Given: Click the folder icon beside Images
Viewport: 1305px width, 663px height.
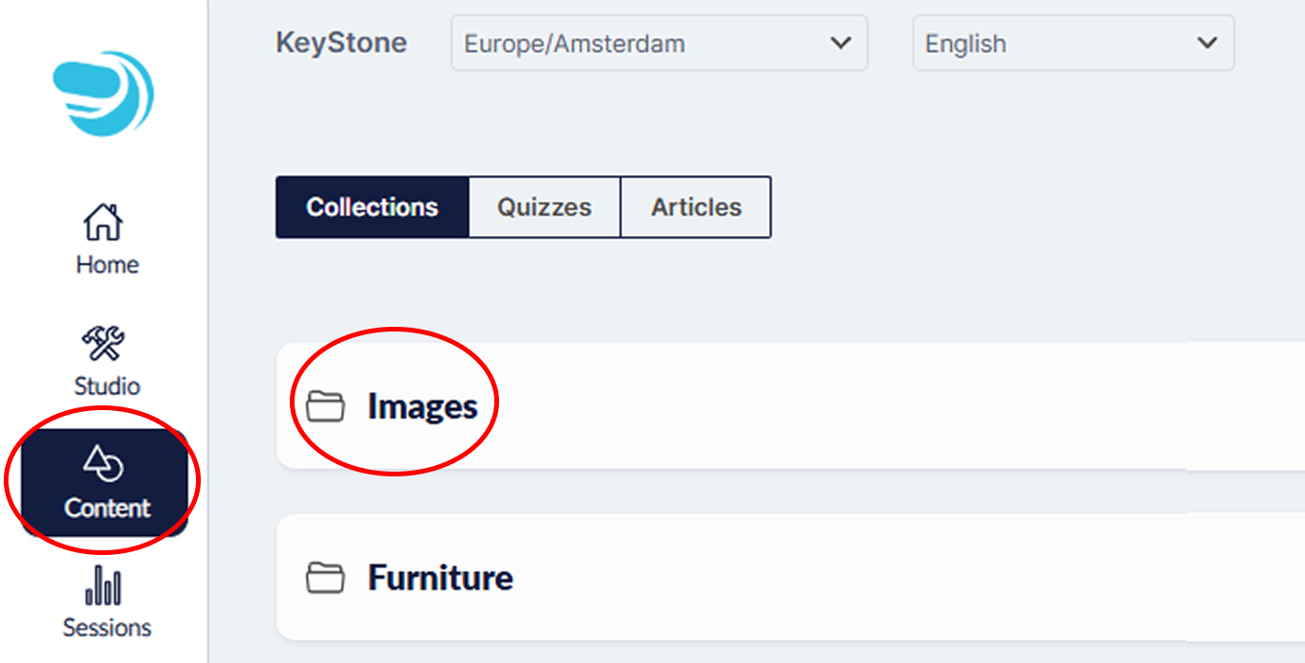Looking at the screenshot, I should tap(325, 406).
